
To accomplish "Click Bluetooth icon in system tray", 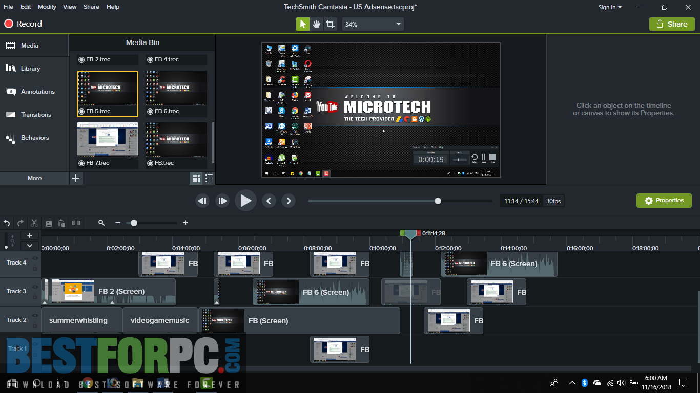I will pyautogui.click(x=585, y=382).
